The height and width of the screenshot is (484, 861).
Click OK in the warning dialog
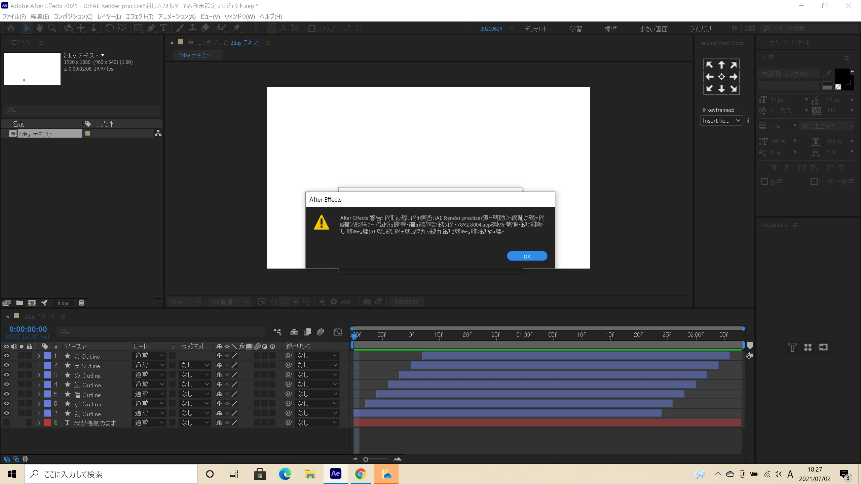click(x=527, y=256)
